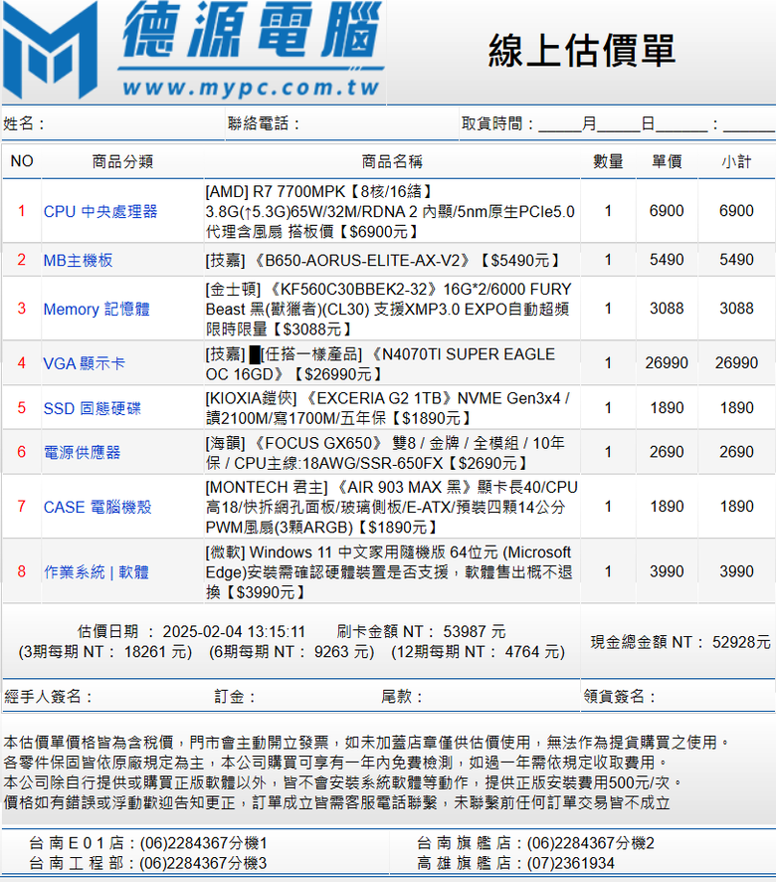Select the 小計 column header
The height and width of the screenshot is (882, 776).
coord(736,161)
